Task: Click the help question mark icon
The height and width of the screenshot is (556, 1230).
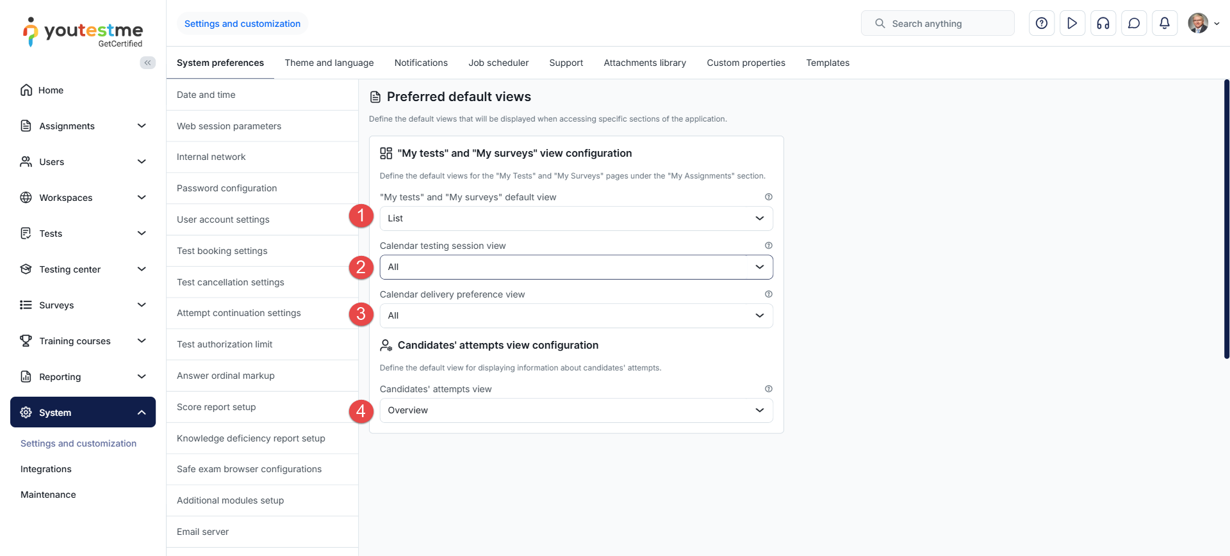Action: pyautogui.click(x=1042, y=24)
